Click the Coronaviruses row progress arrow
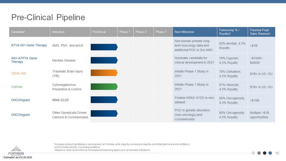The height and width of the screenshot is (161, 286). 103,114
